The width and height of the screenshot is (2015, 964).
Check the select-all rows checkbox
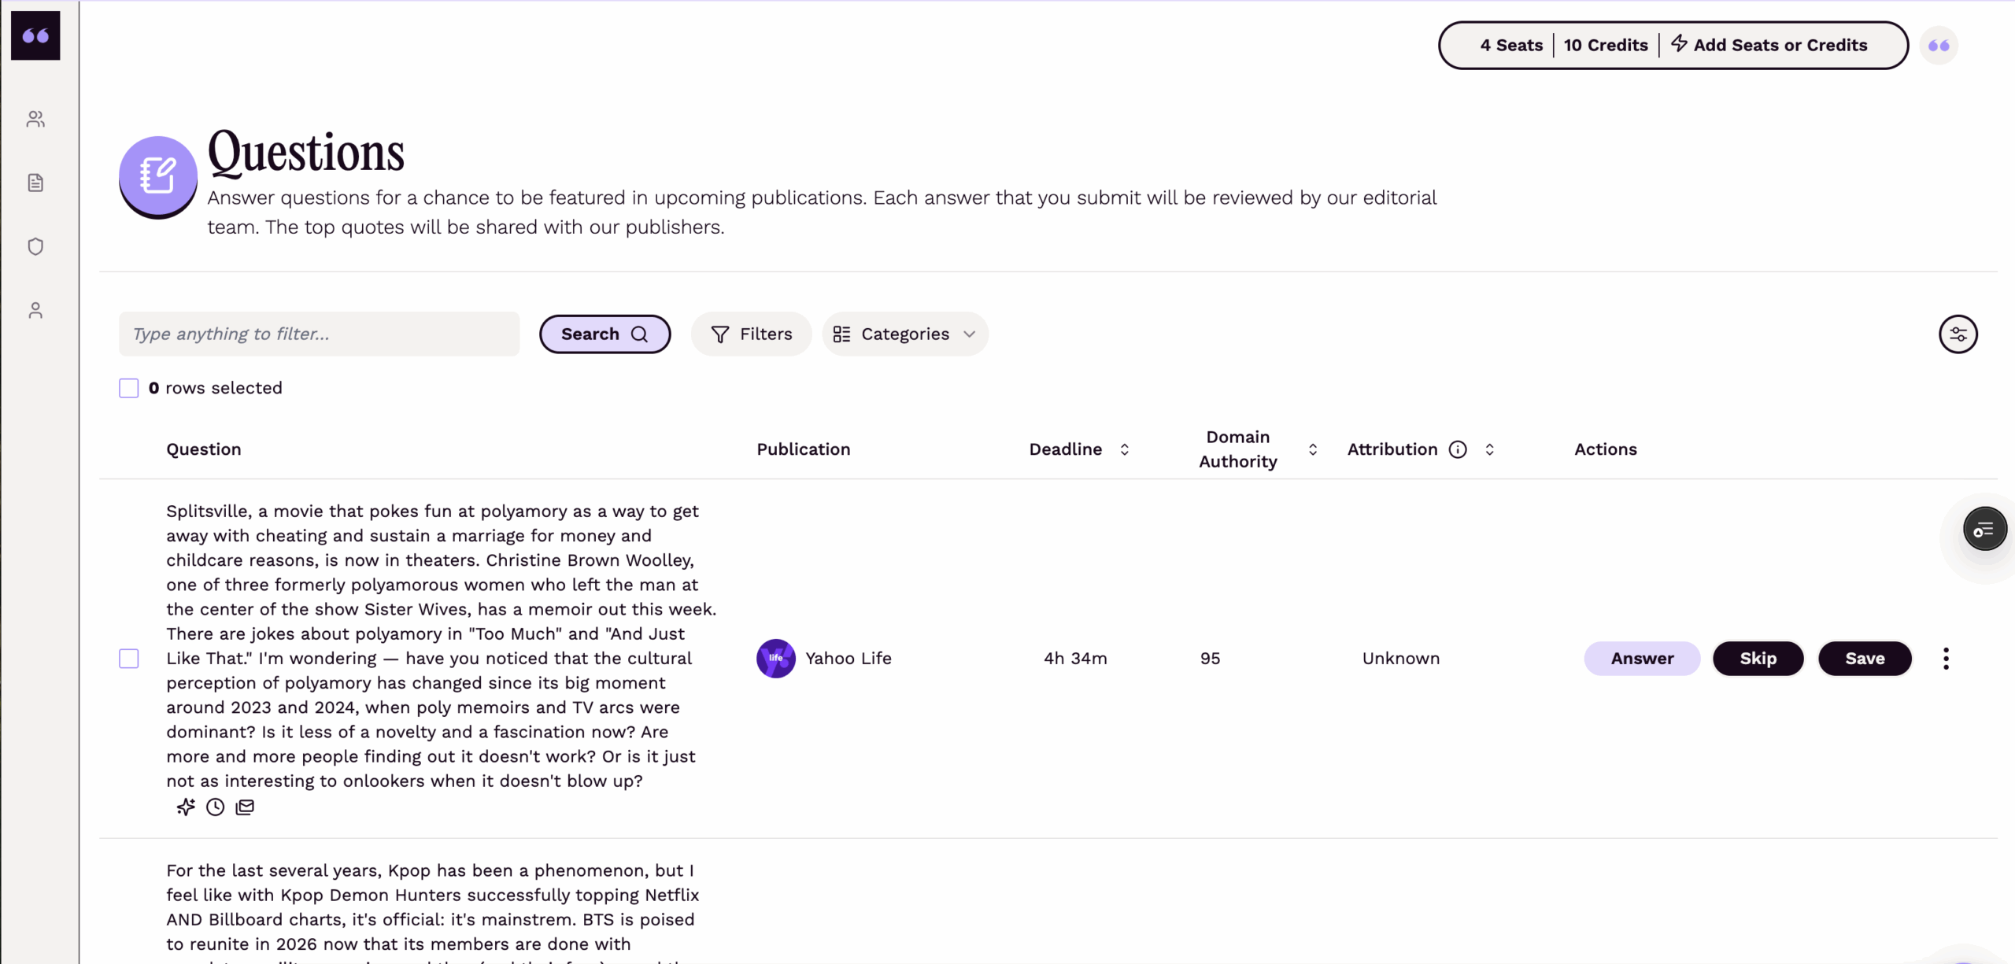pyautogui.click(x=128, y=387)
